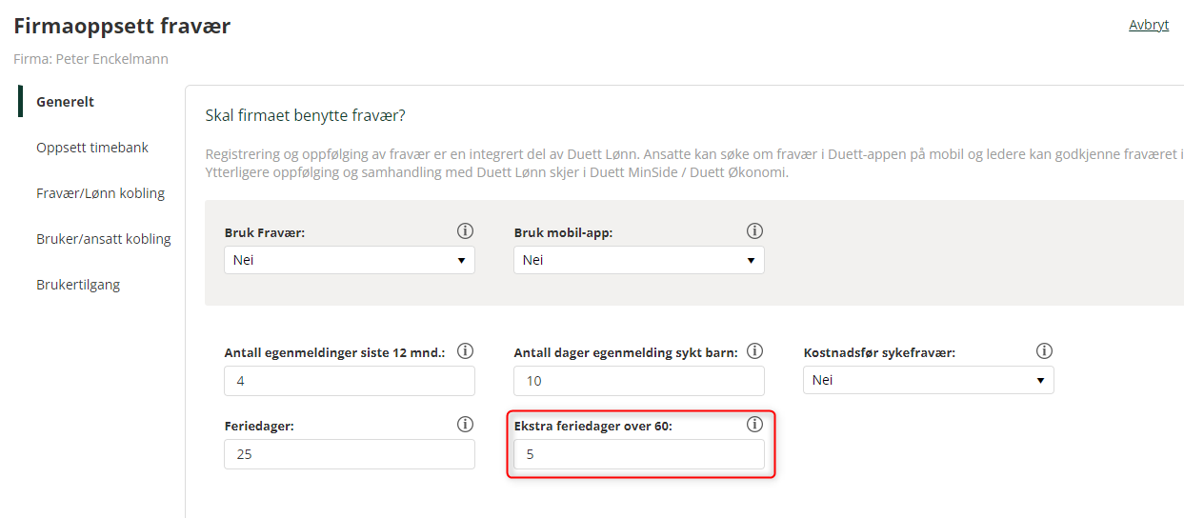Show info for Antall egenmeldinger siste 12 mnd.
1184x518 pixels.
click(x=465, y=351)
